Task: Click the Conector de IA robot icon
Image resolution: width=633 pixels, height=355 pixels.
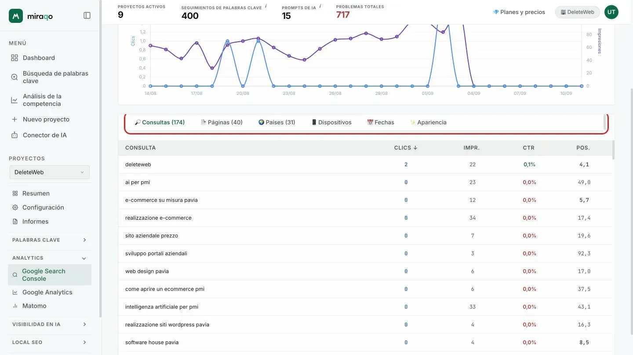Action: pyautogui.click(x=15, y=135)
